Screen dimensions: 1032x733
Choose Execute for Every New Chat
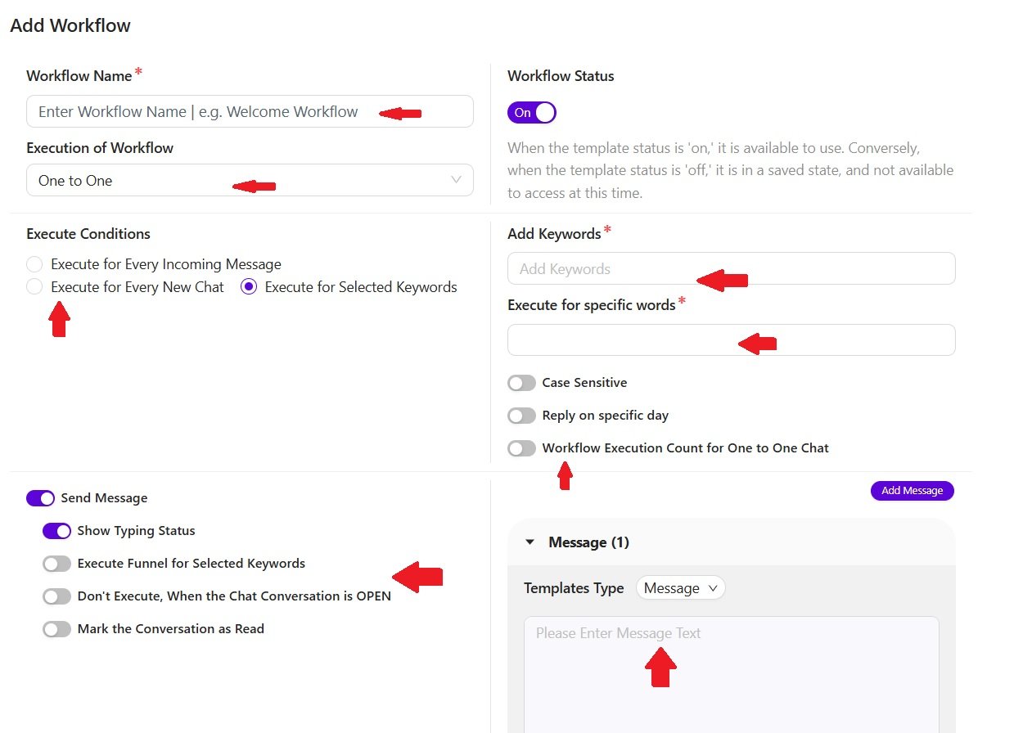[x=34, y=287]
